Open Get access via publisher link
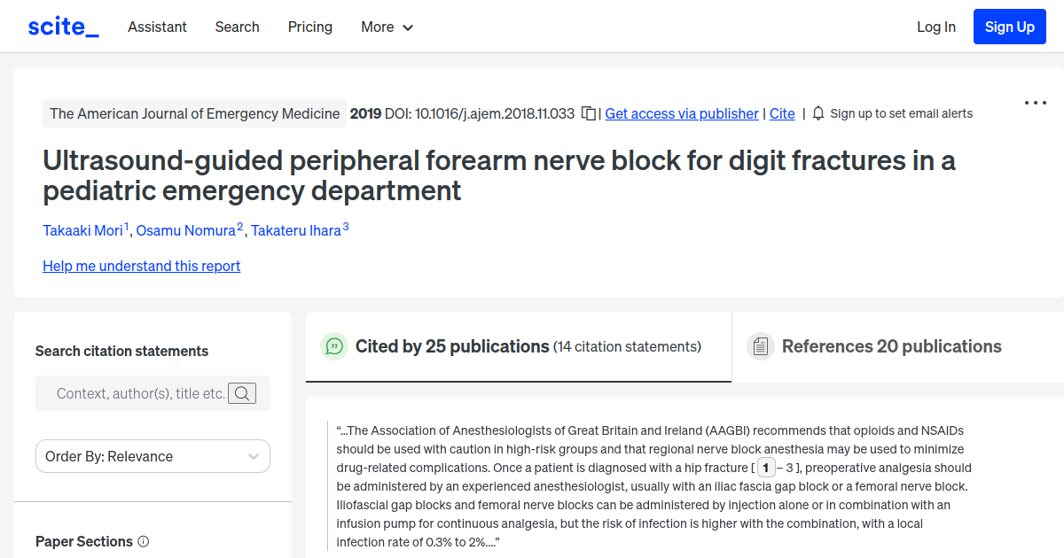1064x558 pixels. (x=681, y=113)
